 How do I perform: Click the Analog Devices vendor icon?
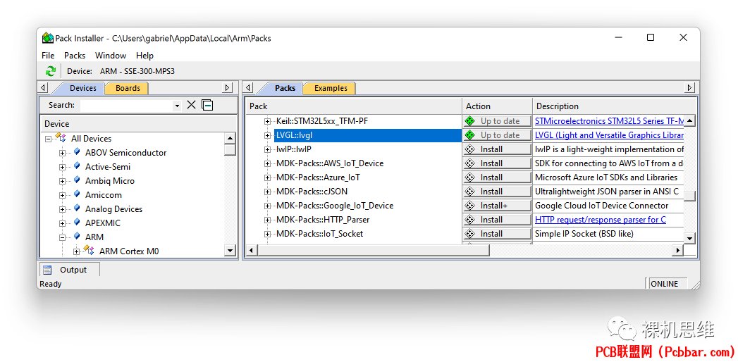point(78,208)
